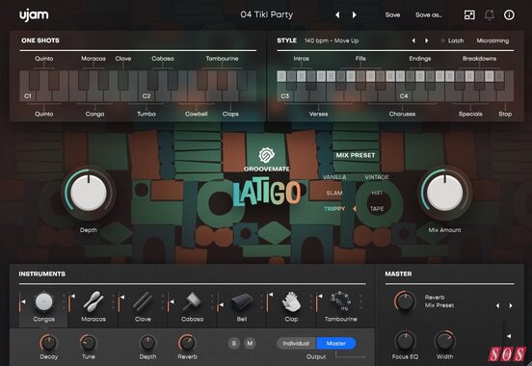532x366 pixels.
Task: Click the Choruses label
Action: 402,114
